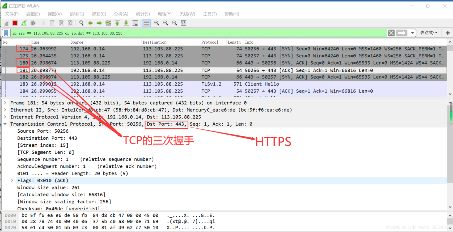Stop the running packet capture
Screen dimensions: 453x232
(15, 23)
